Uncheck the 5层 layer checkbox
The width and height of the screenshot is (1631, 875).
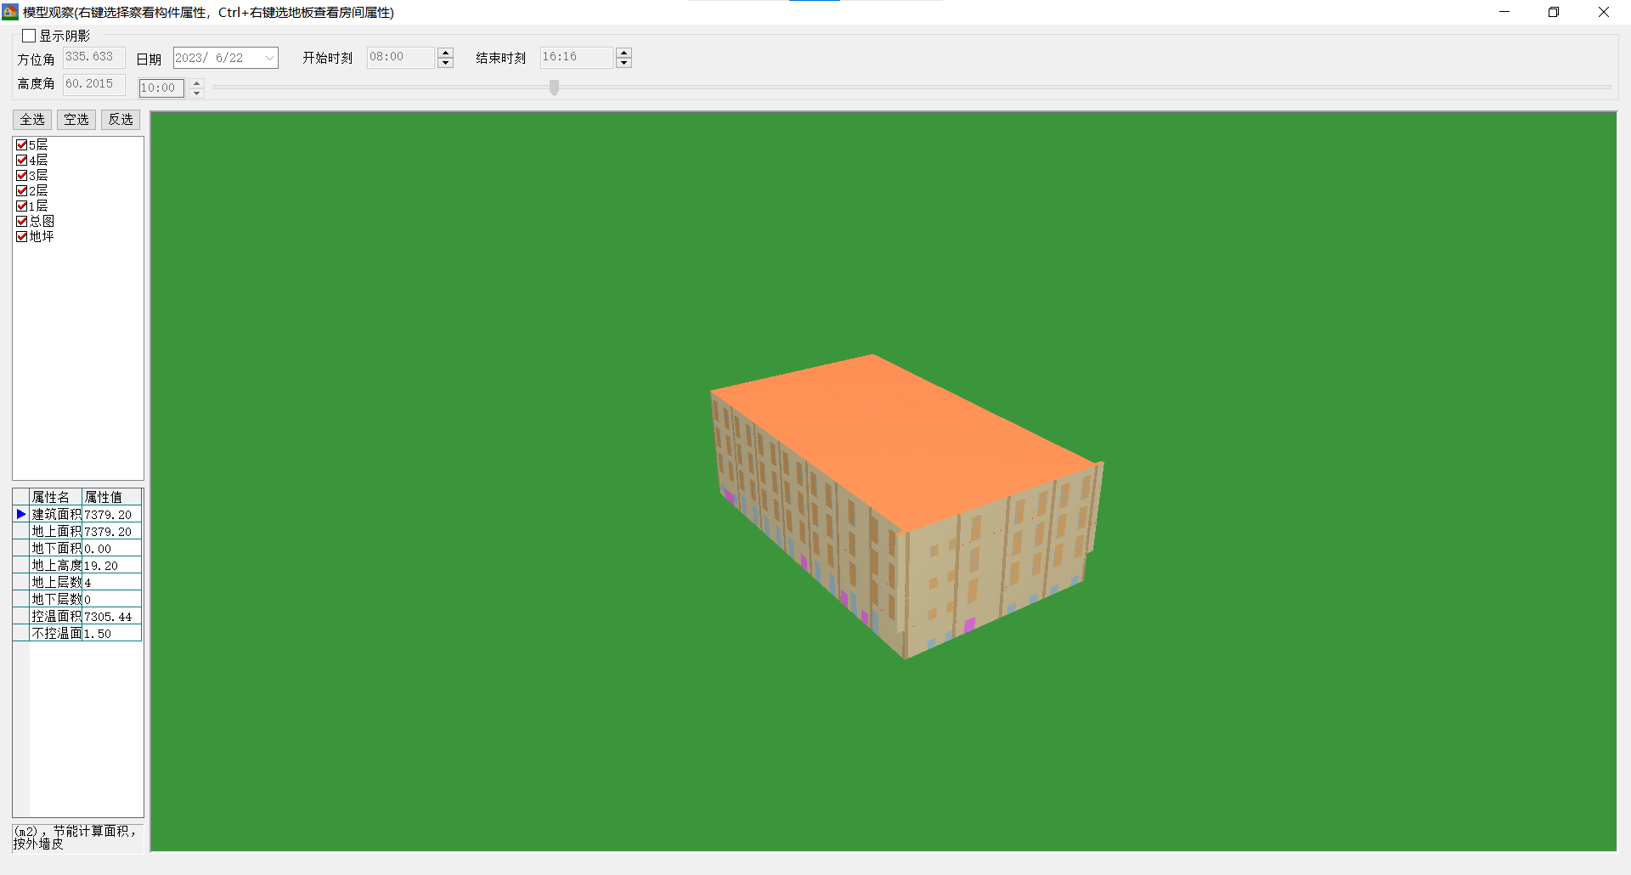point(22,145)
